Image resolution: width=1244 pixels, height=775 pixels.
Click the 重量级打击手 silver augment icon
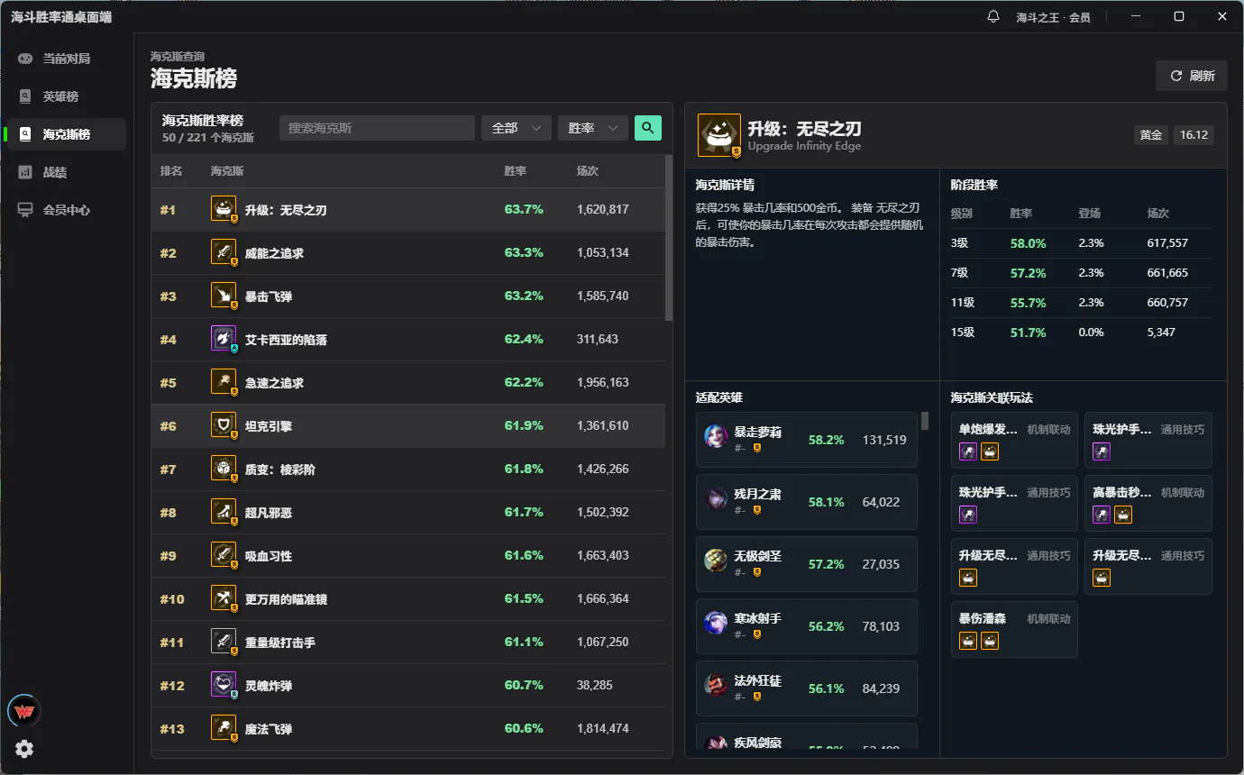[x=224, y=642]
